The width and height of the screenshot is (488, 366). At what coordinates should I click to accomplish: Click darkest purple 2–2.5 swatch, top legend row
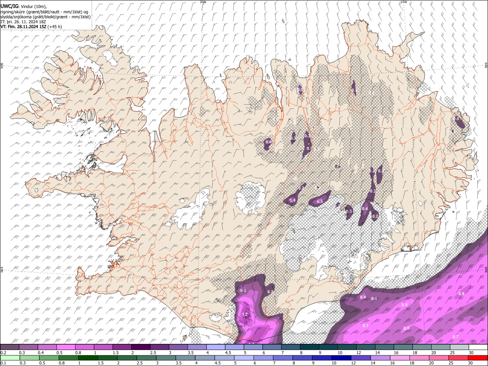tap(141, 347)
